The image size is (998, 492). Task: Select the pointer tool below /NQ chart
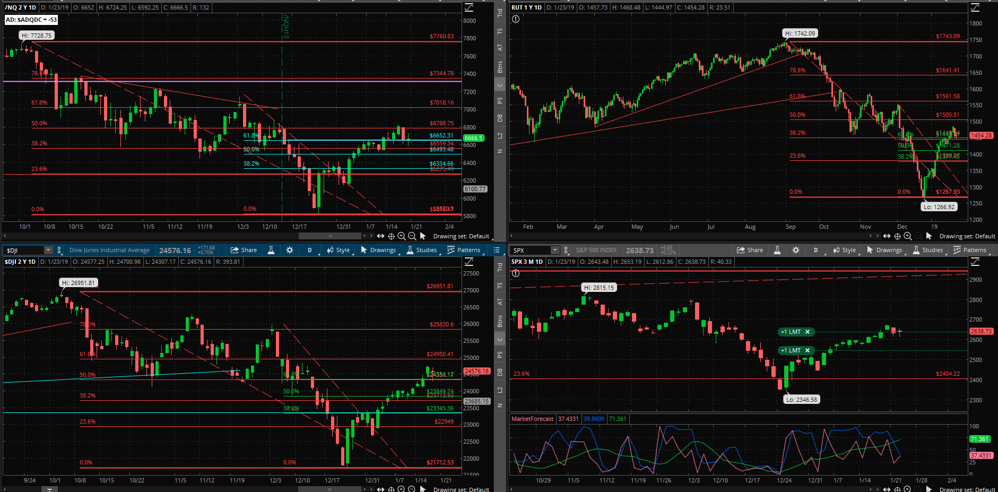423,236
